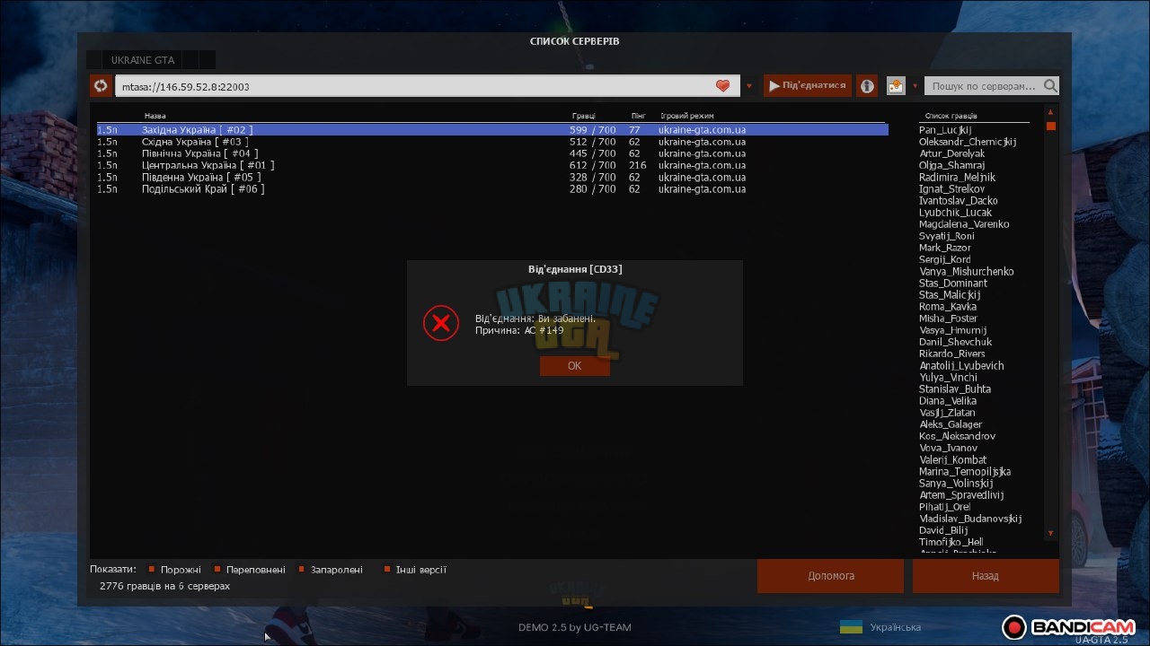1150x646 pixels.
Task: Click player Ivantoslav_Dacko
Action: 958,201
